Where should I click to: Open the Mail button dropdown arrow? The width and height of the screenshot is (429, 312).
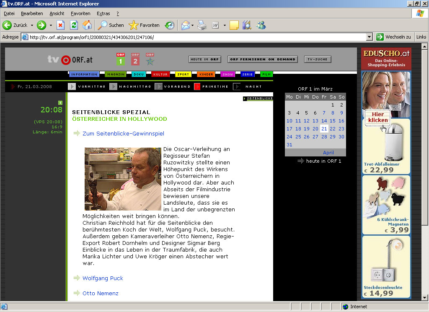pos(192,25)
